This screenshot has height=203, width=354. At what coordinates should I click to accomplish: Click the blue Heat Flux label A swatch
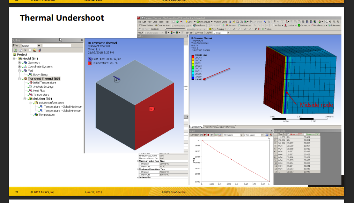[90, 59]
